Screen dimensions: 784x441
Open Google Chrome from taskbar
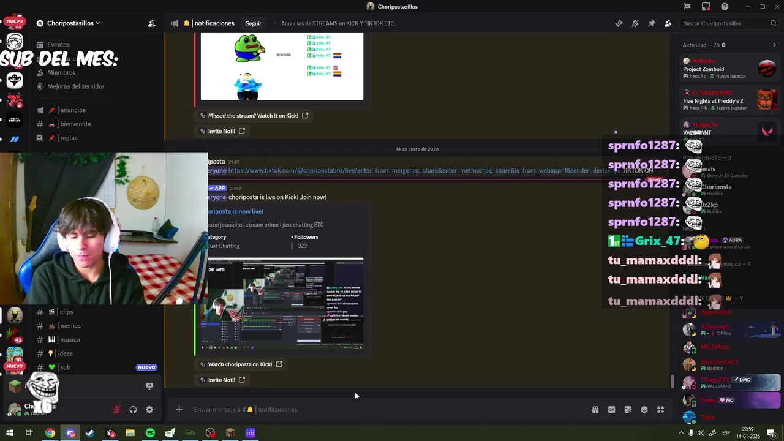coord(50,433)
